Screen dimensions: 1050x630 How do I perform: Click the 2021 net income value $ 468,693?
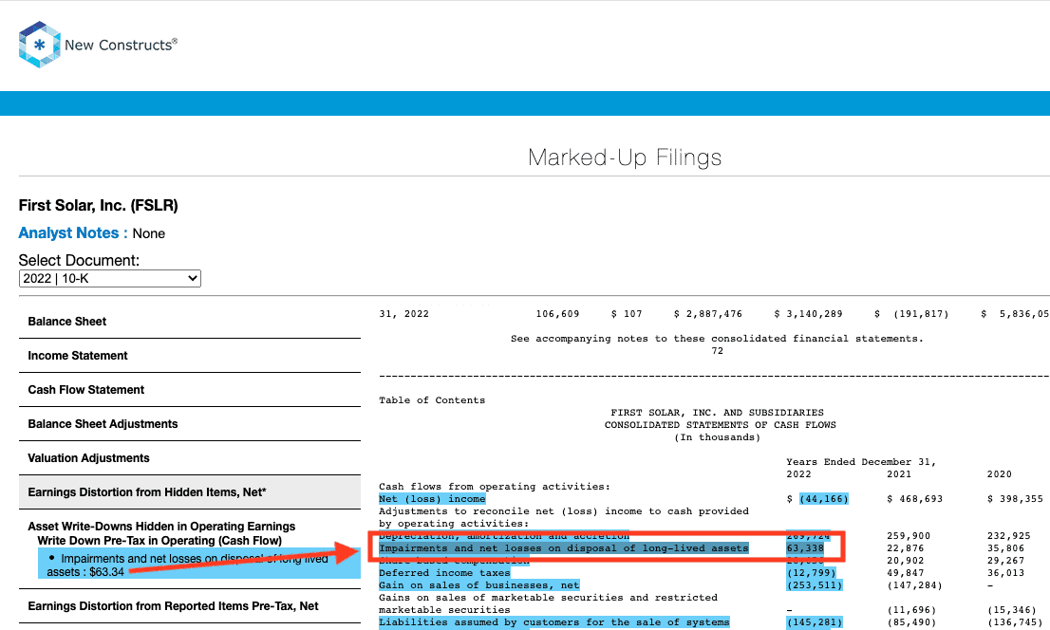[915, 499]
